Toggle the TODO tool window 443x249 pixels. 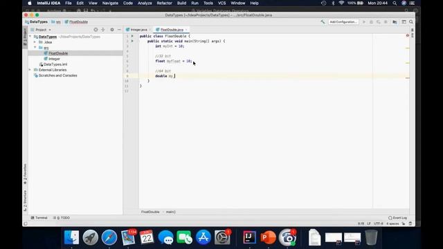coord(62,218)
